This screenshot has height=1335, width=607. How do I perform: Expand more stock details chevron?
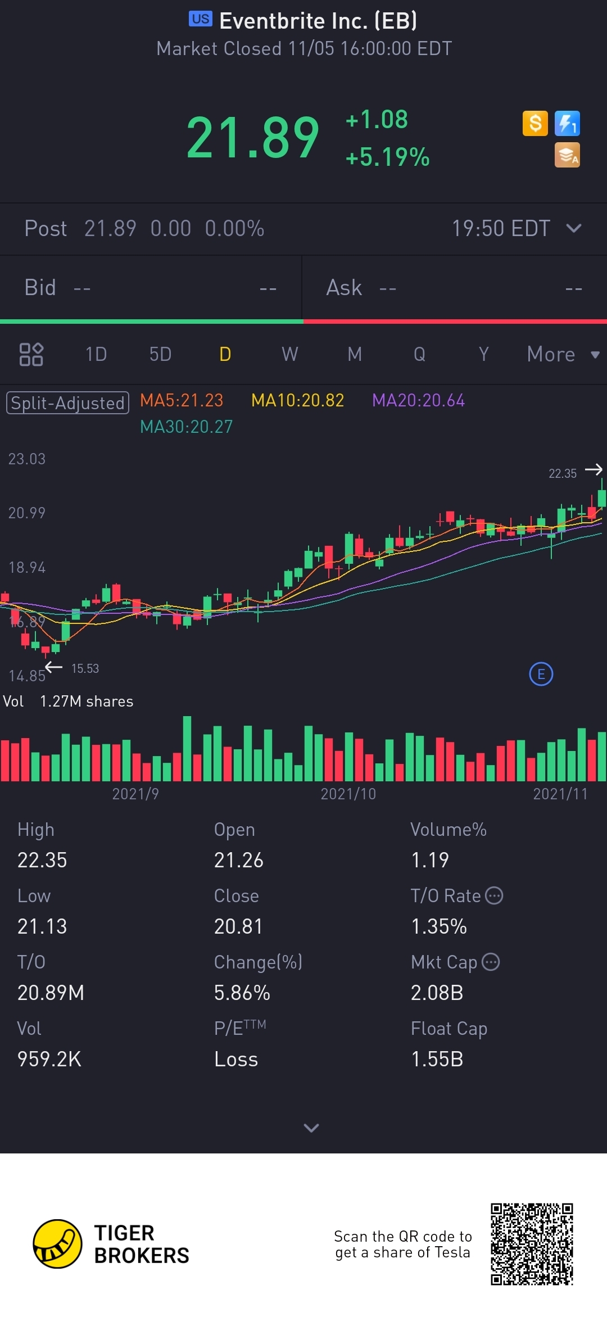311,1128
